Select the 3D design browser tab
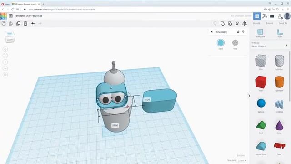Screen dimensions: 291x164 [x=26, y=4]
